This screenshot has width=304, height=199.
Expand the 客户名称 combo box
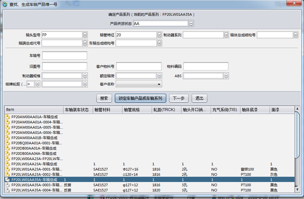pyautogui.click(x=159, y=84)
